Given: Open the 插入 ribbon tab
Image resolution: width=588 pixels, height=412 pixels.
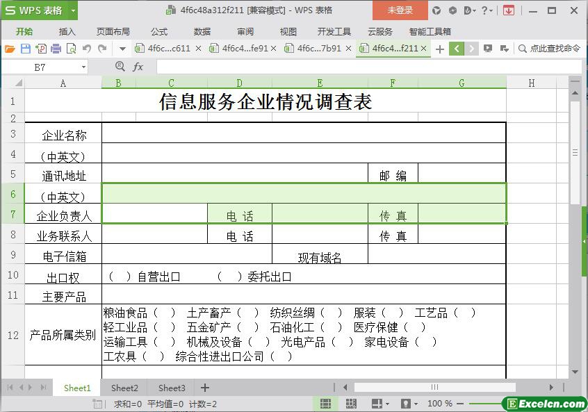Looking at the screenshot, I should coord(67,31).
